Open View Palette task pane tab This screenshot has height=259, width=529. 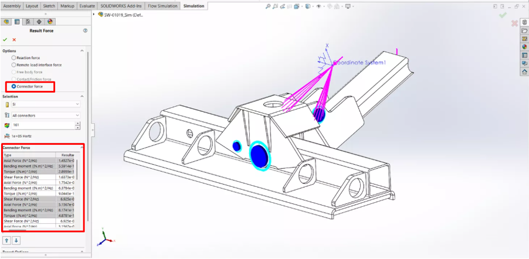coord(524,39)
